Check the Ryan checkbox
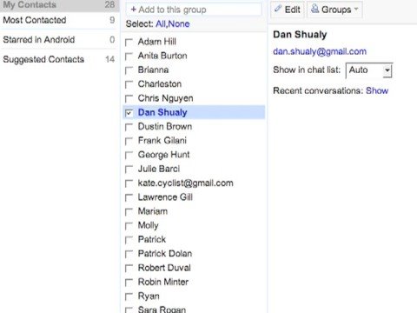Image resolution: width=417 pixels, height=313 pixels. pos(129,296)
